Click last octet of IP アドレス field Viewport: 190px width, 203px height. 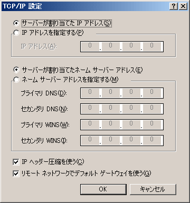tap(151, 46)
